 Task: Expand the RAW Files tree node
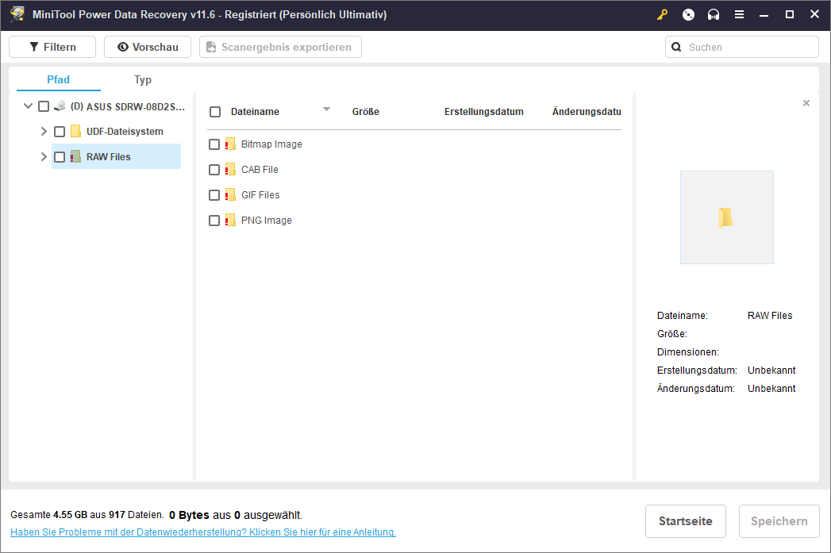tap(44, 157)
